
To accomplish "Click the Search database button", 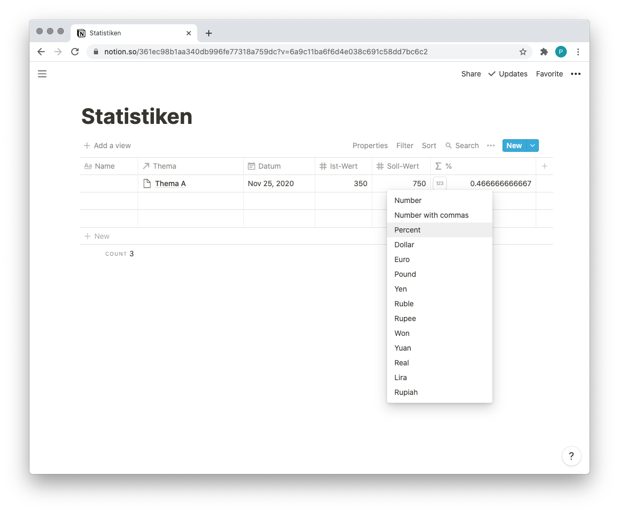I will 462,146.
